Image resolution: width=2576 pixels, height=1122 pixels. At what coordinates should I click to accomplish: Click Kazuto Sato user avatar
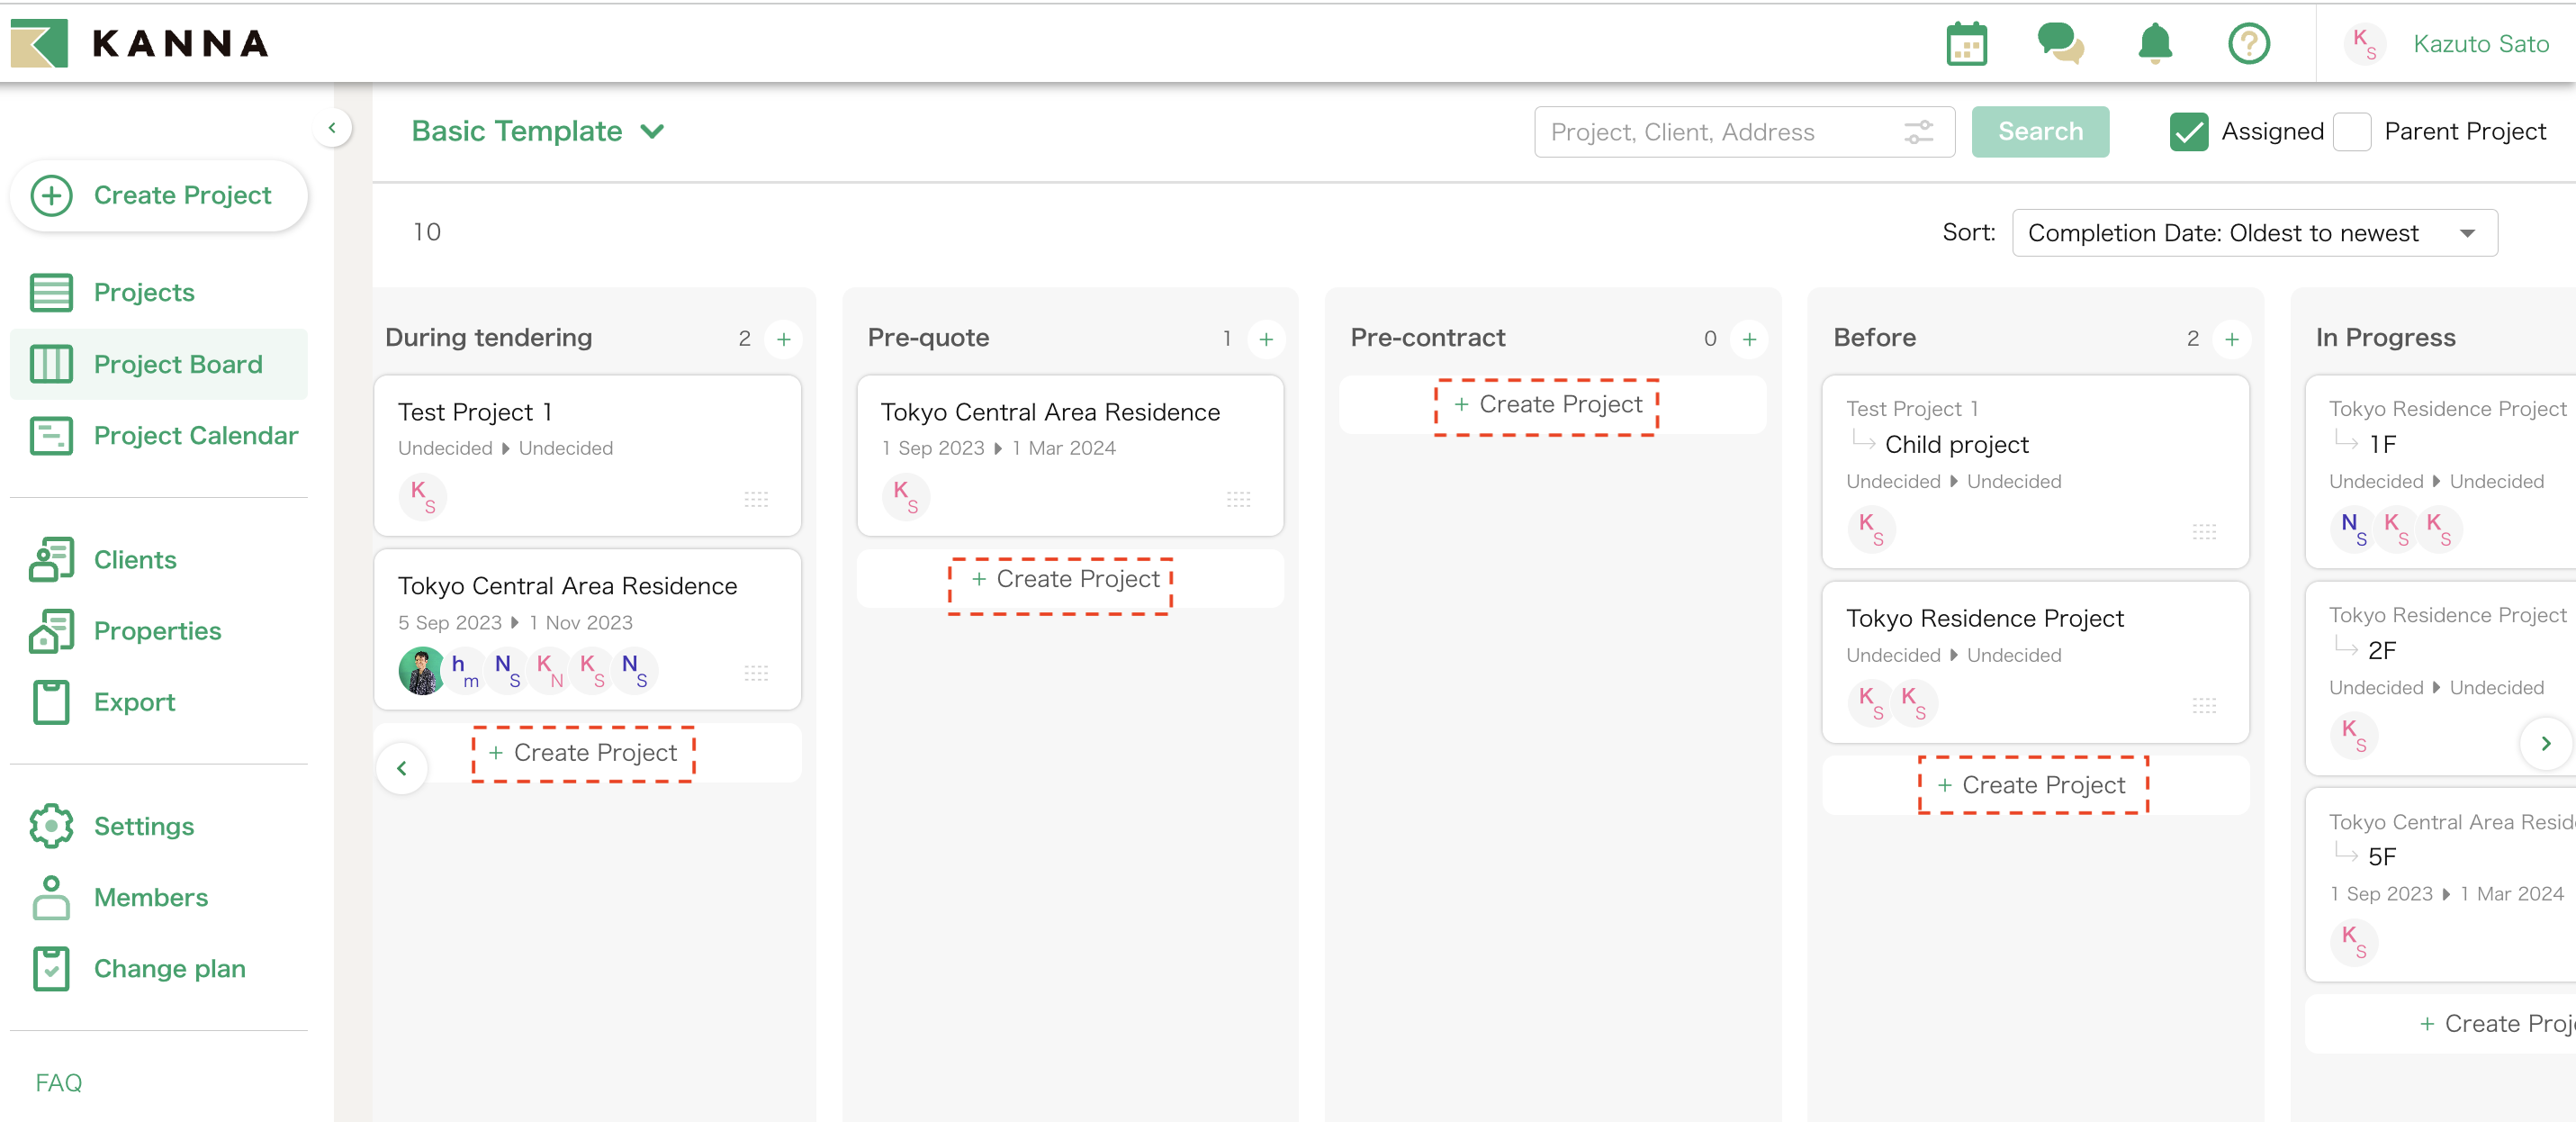[2363, 44]
